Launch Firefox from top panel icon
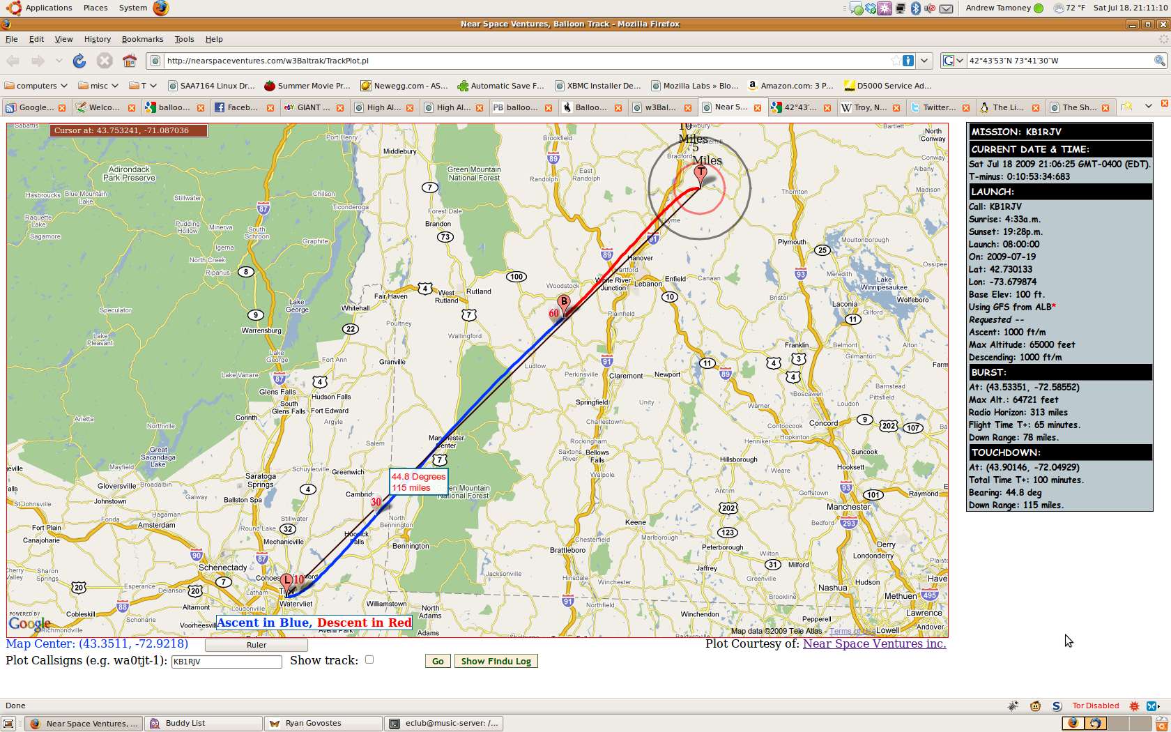This screenshot has width=1171, height=732. [x=161, y=8]
